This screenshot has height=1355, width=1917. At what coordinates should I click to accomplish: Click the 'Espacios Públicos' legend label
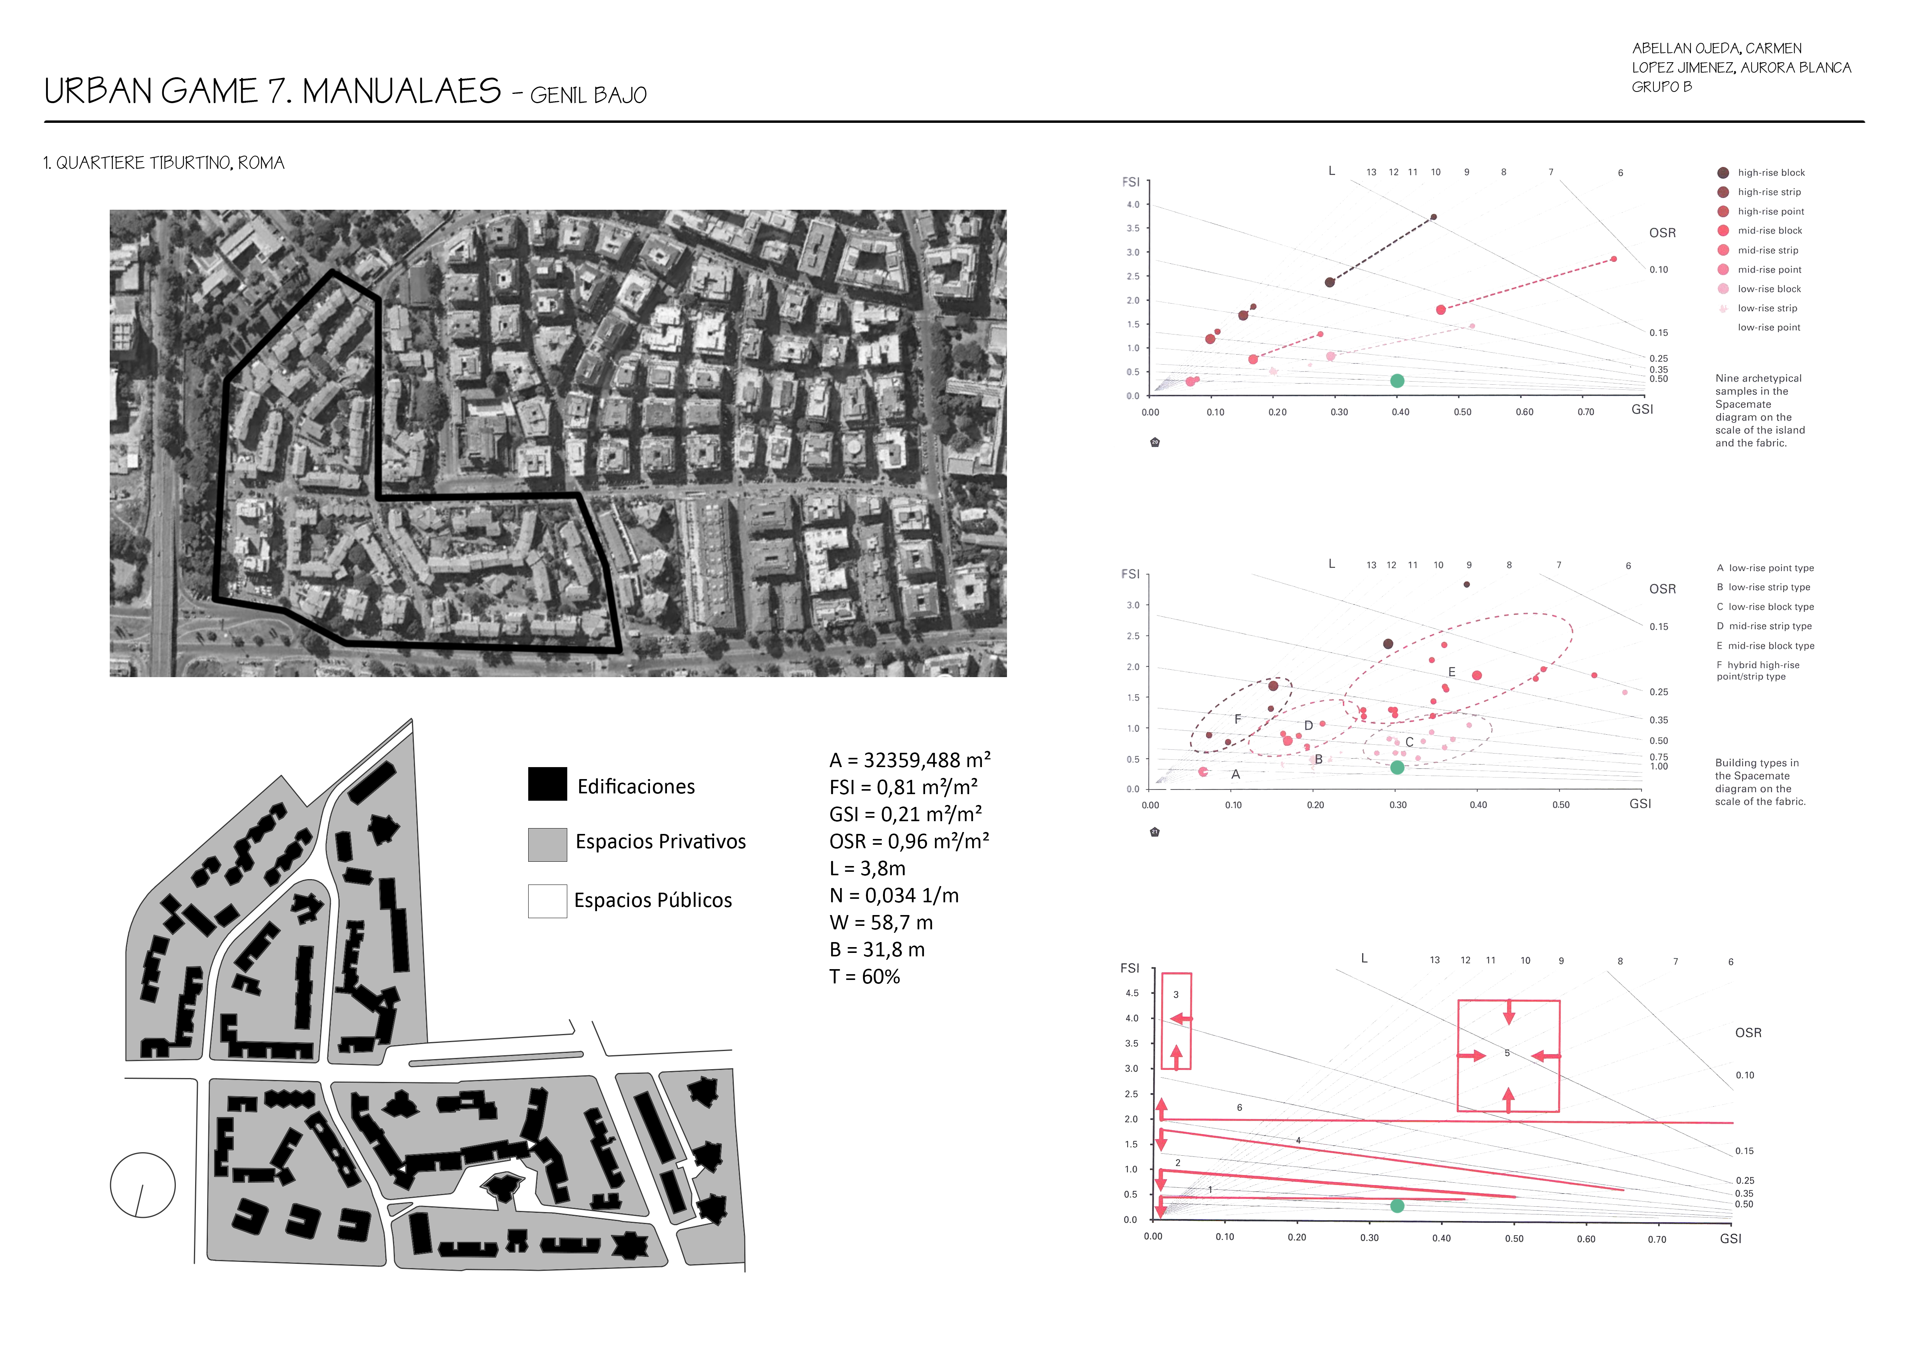coord(653,900)
